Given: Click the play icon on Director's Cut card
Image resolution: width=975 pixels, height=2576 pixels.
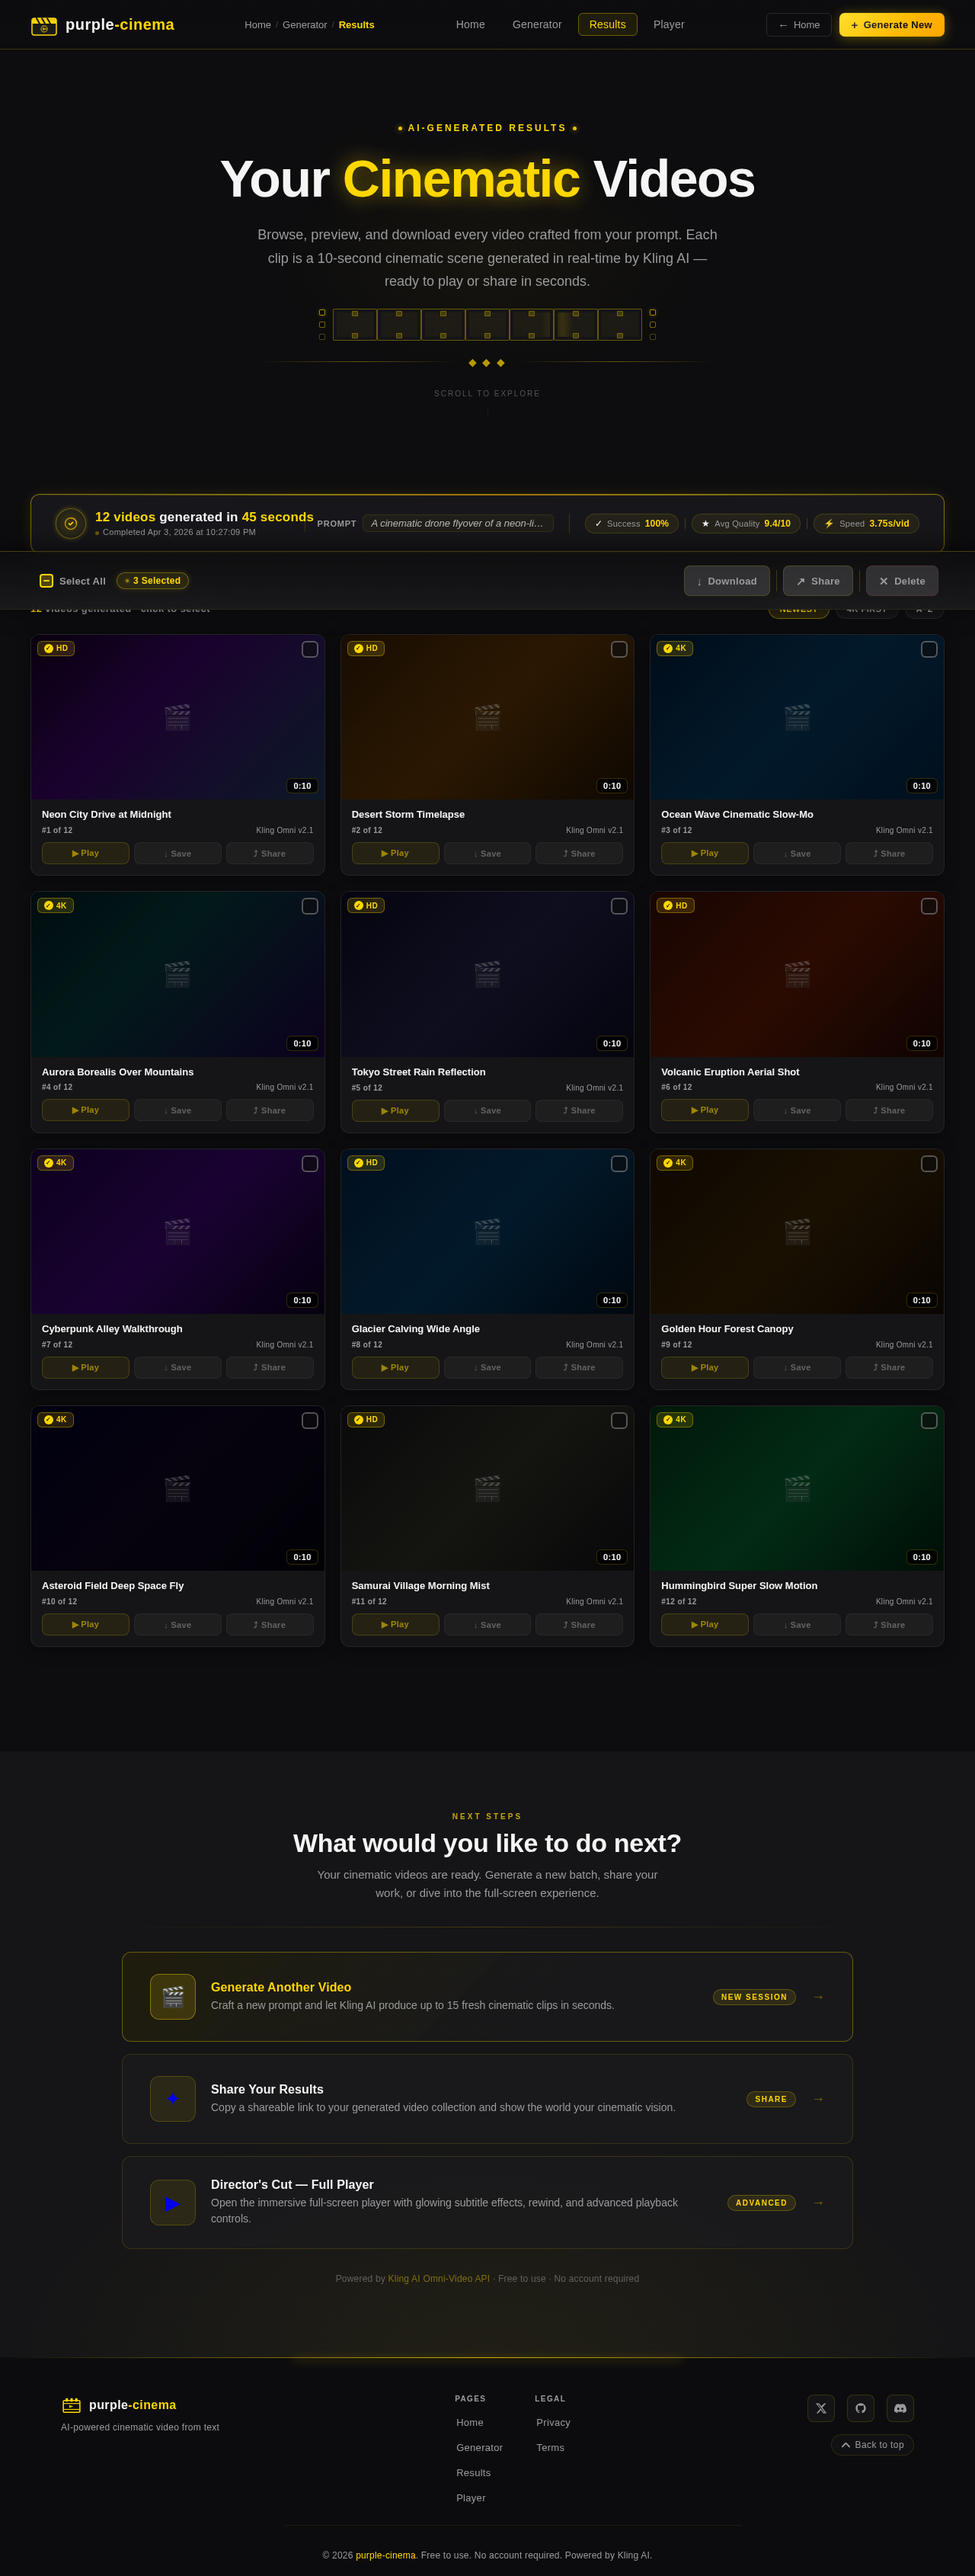Looking at the screenshot, I should [x=173, y=2202].
